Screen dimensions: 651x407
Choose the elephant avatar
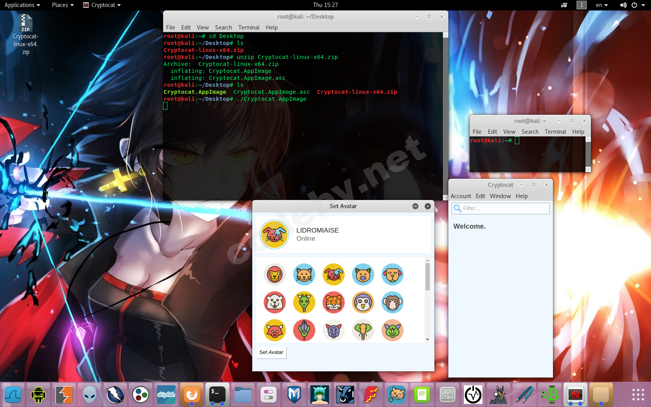[363, 330]
